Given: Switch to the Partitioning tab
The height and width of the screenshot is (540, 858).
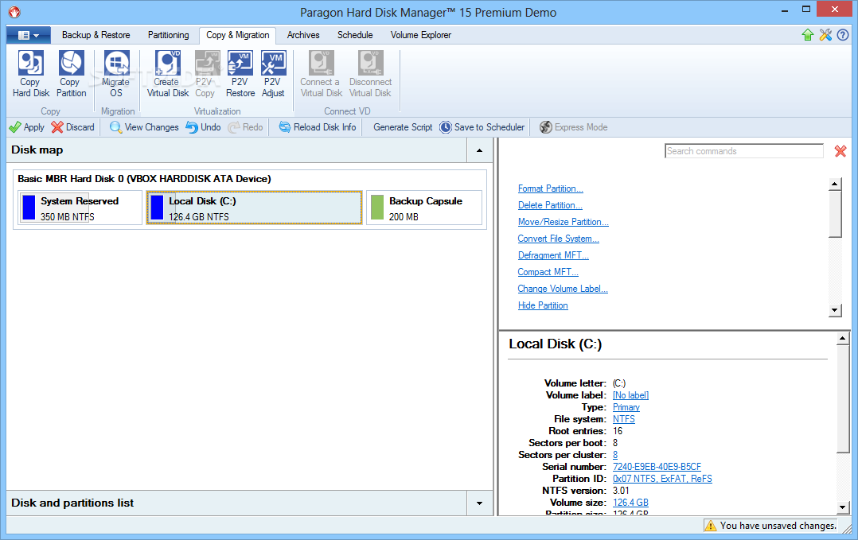Looking at the screenshot, I should pyautogui.click(x=168, y=35).
